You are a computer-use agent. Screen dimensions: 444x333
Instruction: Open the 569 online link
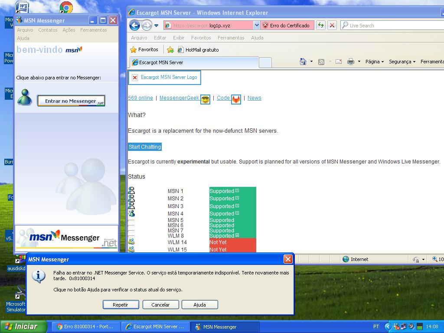(x=140, y=98)
